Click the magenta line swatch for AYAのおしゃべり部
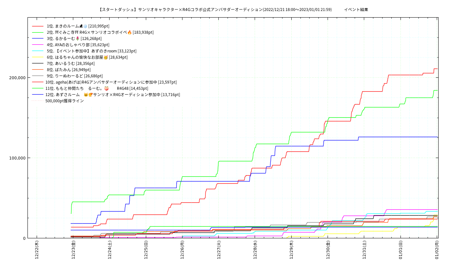The height and width of the screenshot is (264, 469). pyautogui.click(x=38, y=45)
